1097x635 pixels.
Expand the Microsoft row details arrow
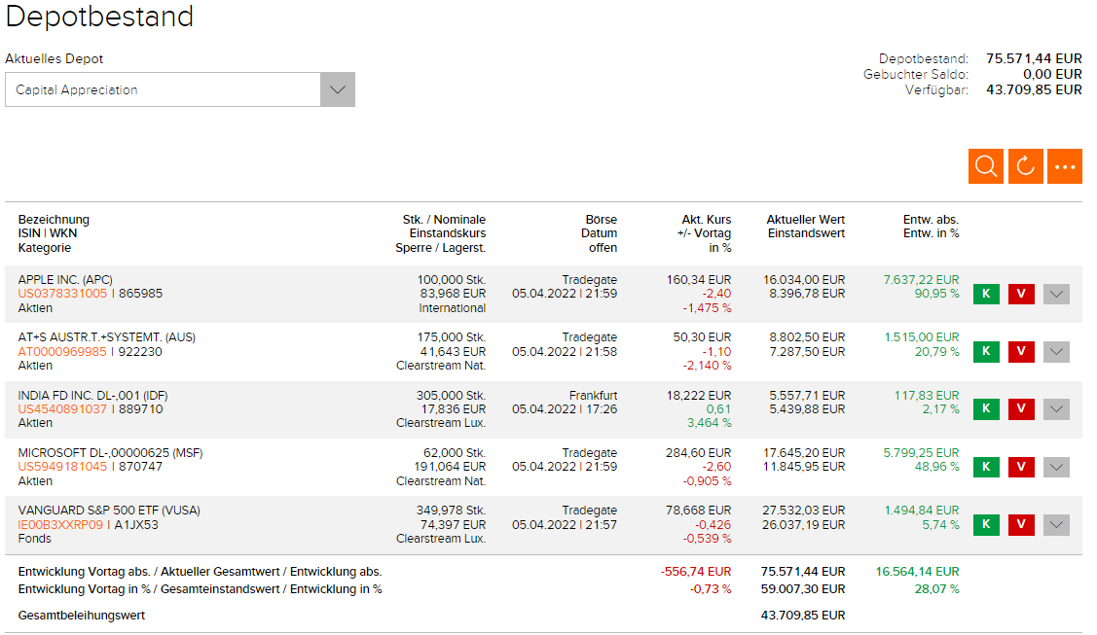pyautogui.click(x=1056, y=467)
